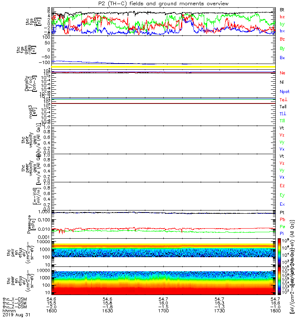The height and width of the screenshot is (322, 301).
Task: Select the red 'Ne' density legend label
Action: [x=283, y=73]
